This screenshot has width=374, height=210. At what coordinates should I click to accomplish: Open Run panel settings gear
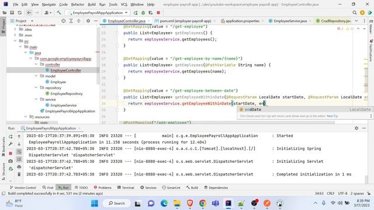click(x=356, y=128)
